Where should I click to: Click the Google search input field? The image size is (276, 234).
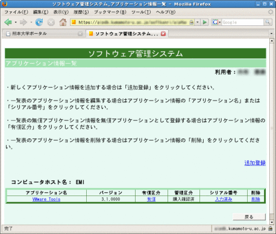242,22
